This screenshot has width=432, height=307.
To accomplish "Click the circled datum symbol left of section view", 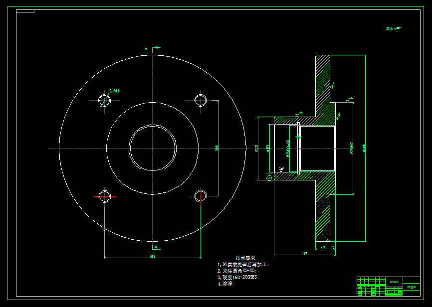I will tap(269, 178).
